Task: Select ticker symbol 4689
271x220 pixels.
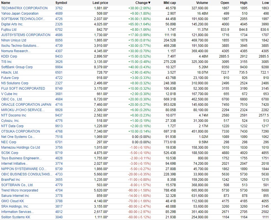Action: click(x=59, y=14)
